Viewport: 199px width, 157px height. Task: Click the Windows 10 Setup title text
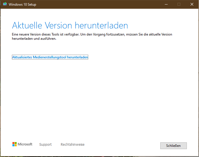click(x=22, y=5)
